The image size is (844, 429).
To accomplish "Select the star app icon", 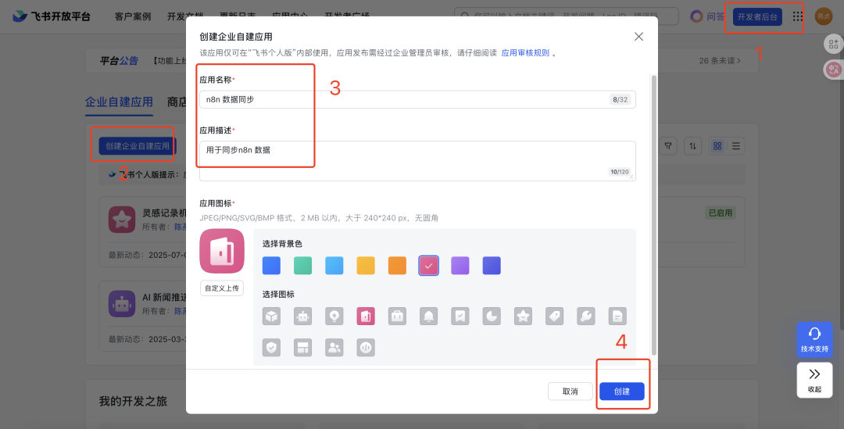I will [523, 316].
